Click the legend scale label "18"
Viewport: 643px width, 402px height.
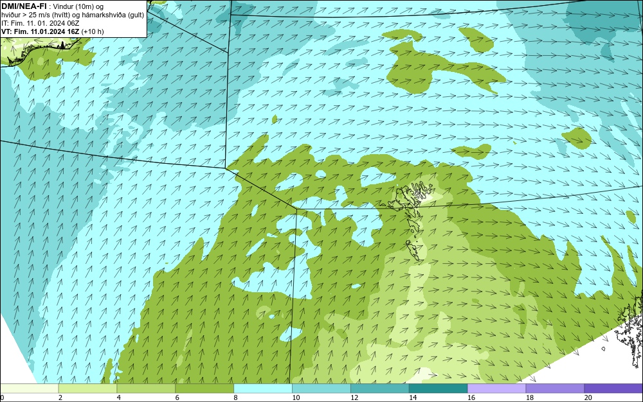tap(529, 398)
